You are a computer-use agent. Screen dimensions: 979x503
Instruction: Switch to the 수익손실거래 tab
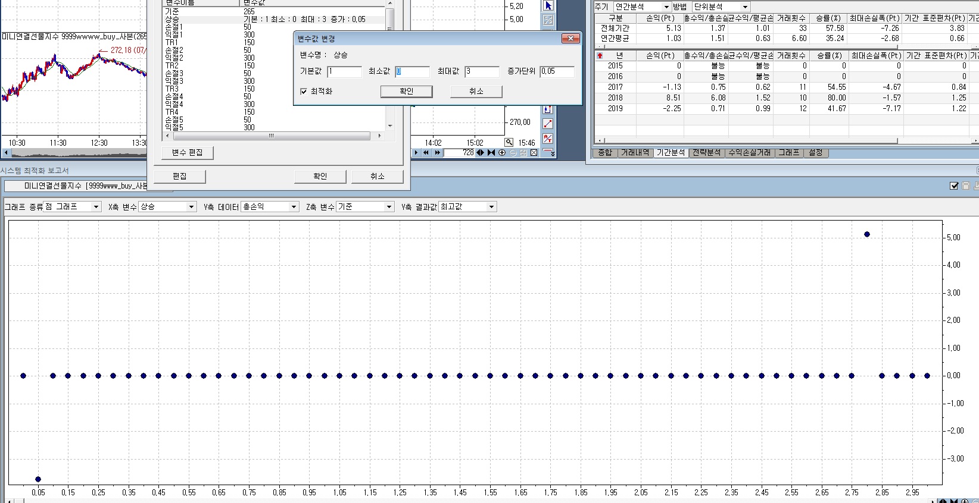click(x=749, y=153)
